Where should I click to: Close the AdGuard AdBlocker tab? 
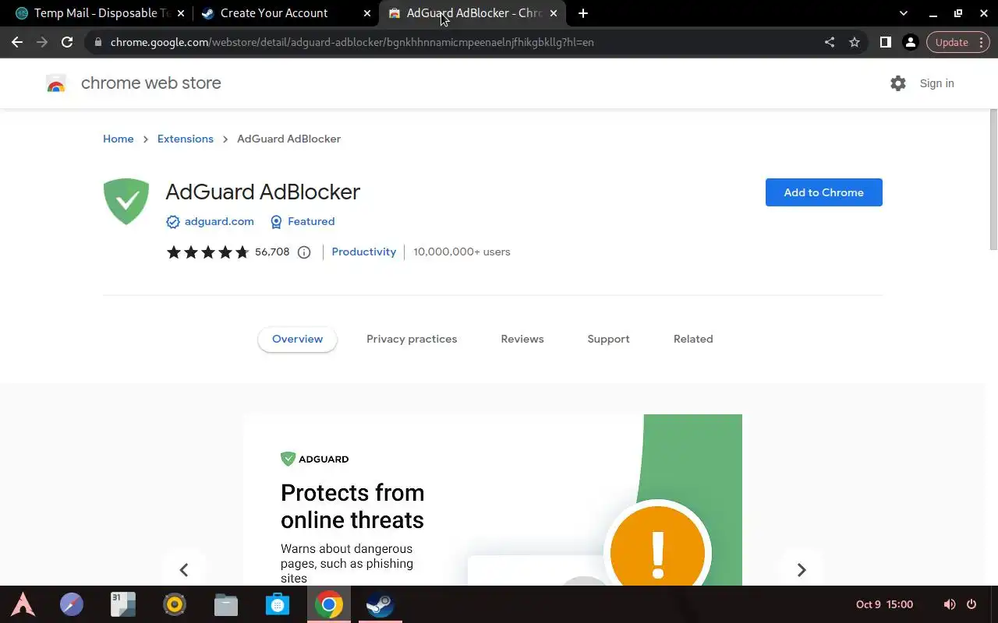[x=554, y=13]
